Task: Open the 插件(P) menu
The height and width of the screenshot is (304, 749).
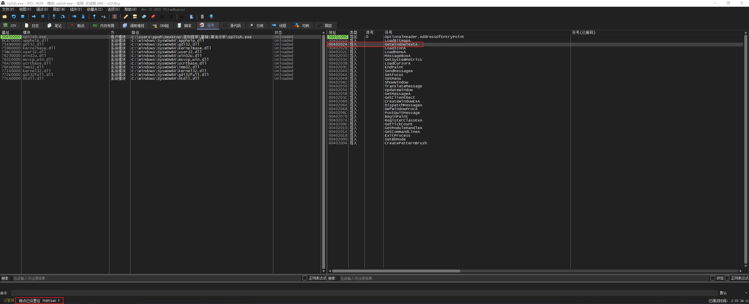Action: tap(76, 9)
